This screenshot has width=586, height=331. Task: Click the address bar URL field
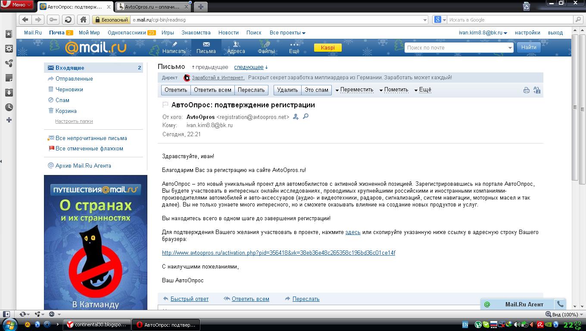pyautogui.click(x=276, y=20)
